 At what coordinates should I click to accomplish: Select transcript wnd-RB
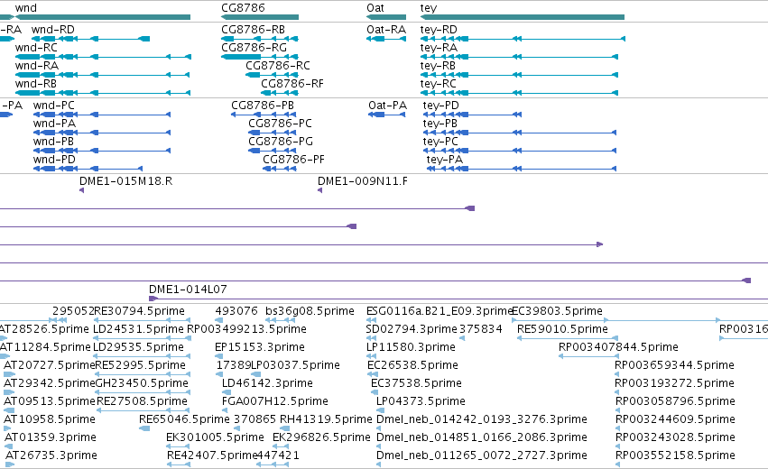click(x=36, y=84)
